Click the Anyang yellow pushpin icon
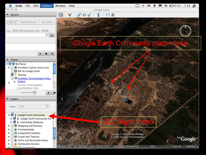The width and height of the screenshot is (206, 155). click(15, 75)
